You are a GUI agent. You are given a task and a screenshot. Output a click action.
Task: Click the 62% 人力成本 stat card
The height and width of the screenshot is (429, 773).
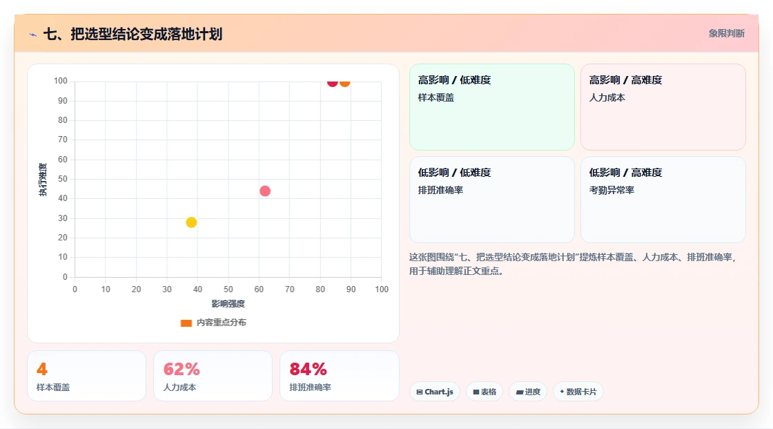point(213,376)
